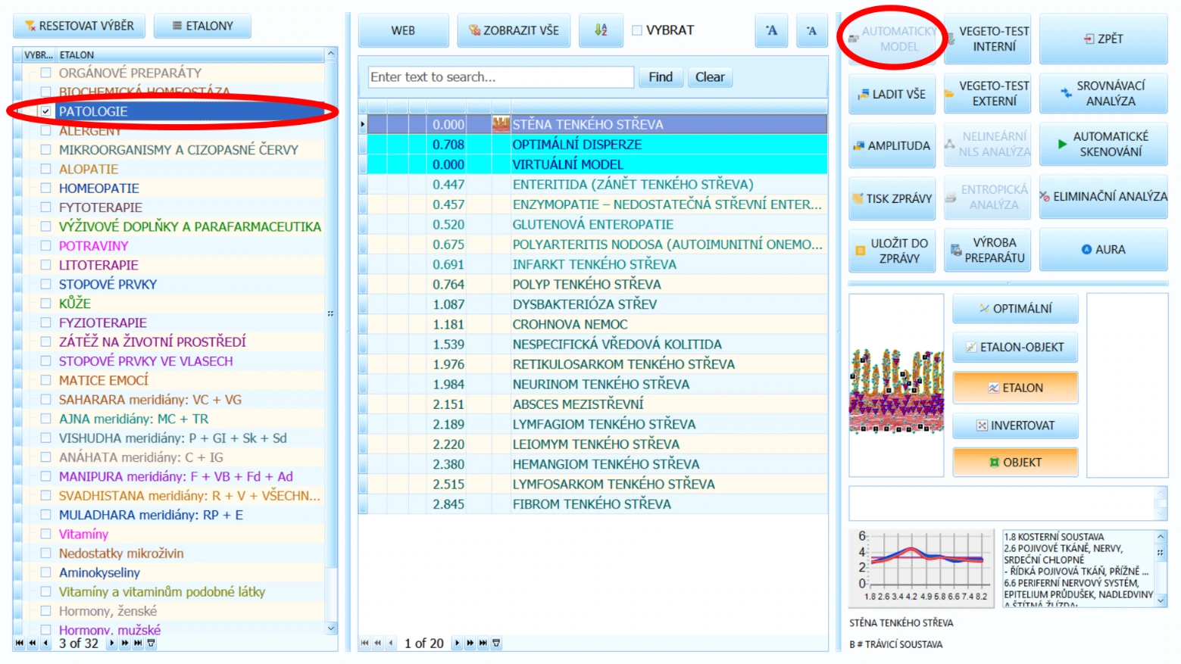Click the sort order icon button
Viewport: 1181px width, 664px height.
(x=601, y=30)
